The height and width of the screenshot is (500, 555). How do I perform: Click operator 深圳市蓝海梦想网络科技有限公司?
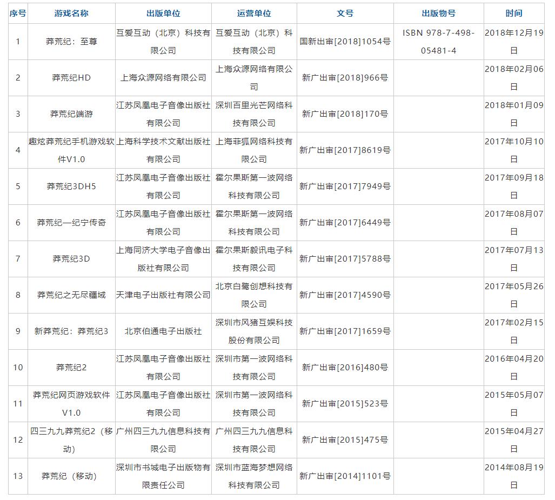coord(254,476)
